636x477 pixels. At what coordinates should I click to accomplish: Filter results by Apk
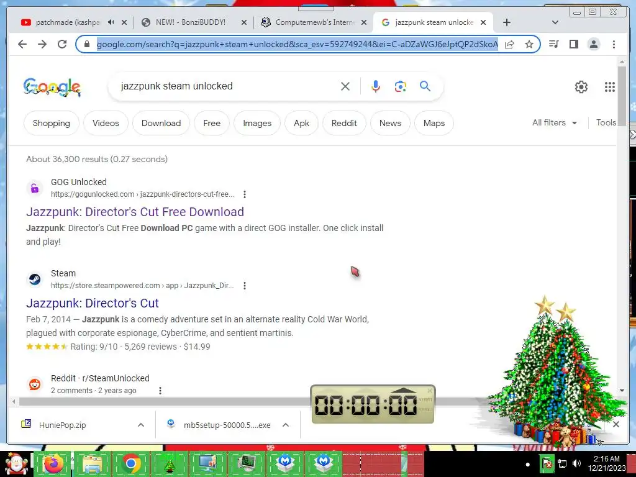[x=301, y=123]
